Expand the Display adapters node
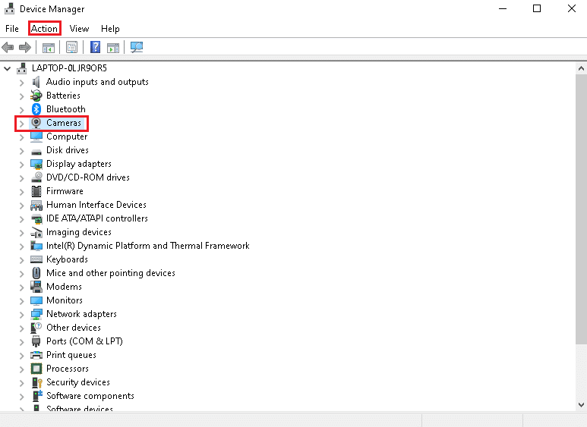587x427 pixels. coord(22,164)
